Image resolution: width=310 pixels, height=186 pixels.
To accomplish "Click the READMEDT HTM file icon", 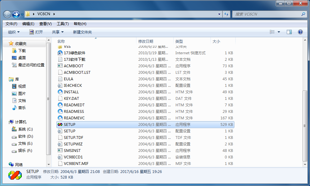I will 60,105.
